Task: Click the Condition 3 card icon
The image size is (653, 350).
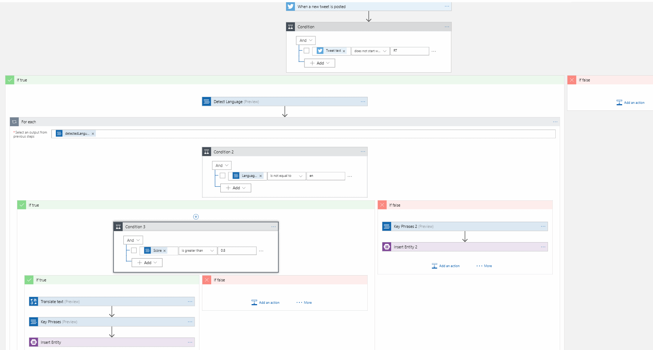Action: click(x=118, y=227)
